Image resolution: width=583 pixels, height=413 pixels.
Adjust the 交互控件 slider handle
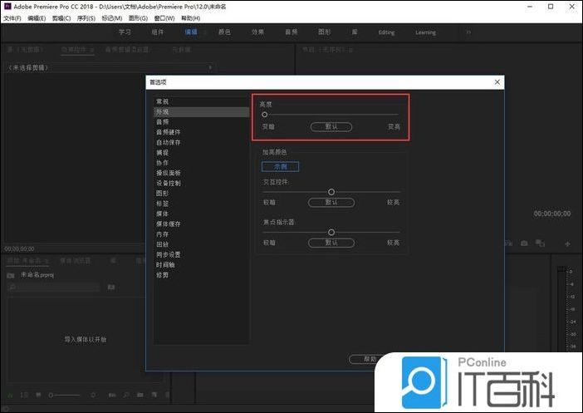[331, 192]
